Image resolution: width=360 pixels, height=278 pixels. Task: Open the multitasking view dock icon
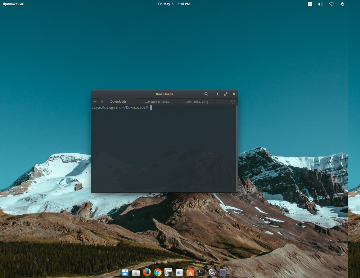point(125,273)
